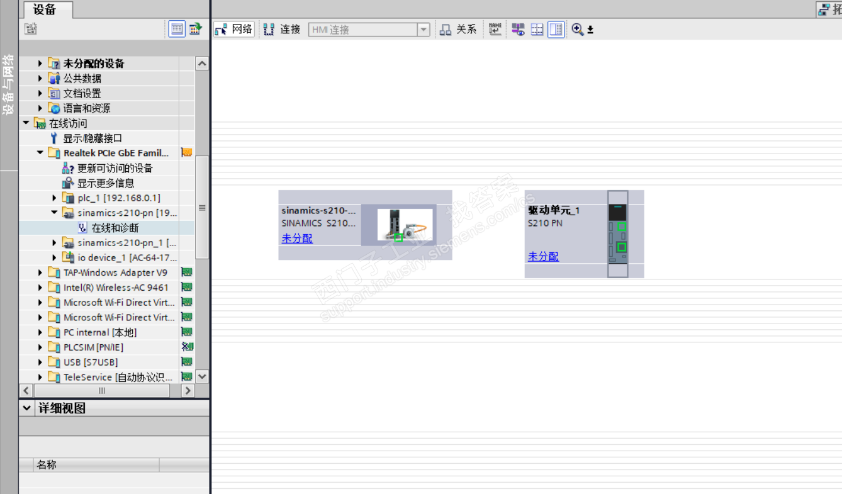842x494 pixels.
Task: Expand the plc_1 [192.168.0.1] node
Action: (x=55, y=198)
